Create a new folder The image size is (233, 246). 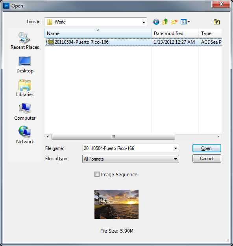(x=174, y=22)
